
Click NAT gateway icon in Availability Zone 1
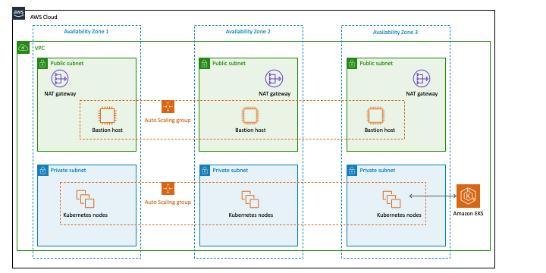pyautogui.click(x=60, y=78)
